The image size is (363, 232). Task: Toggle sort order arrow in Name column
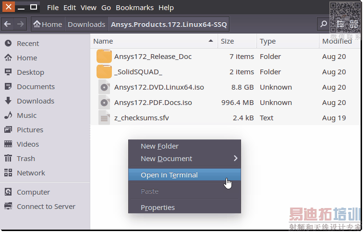[x=210, y=41]
